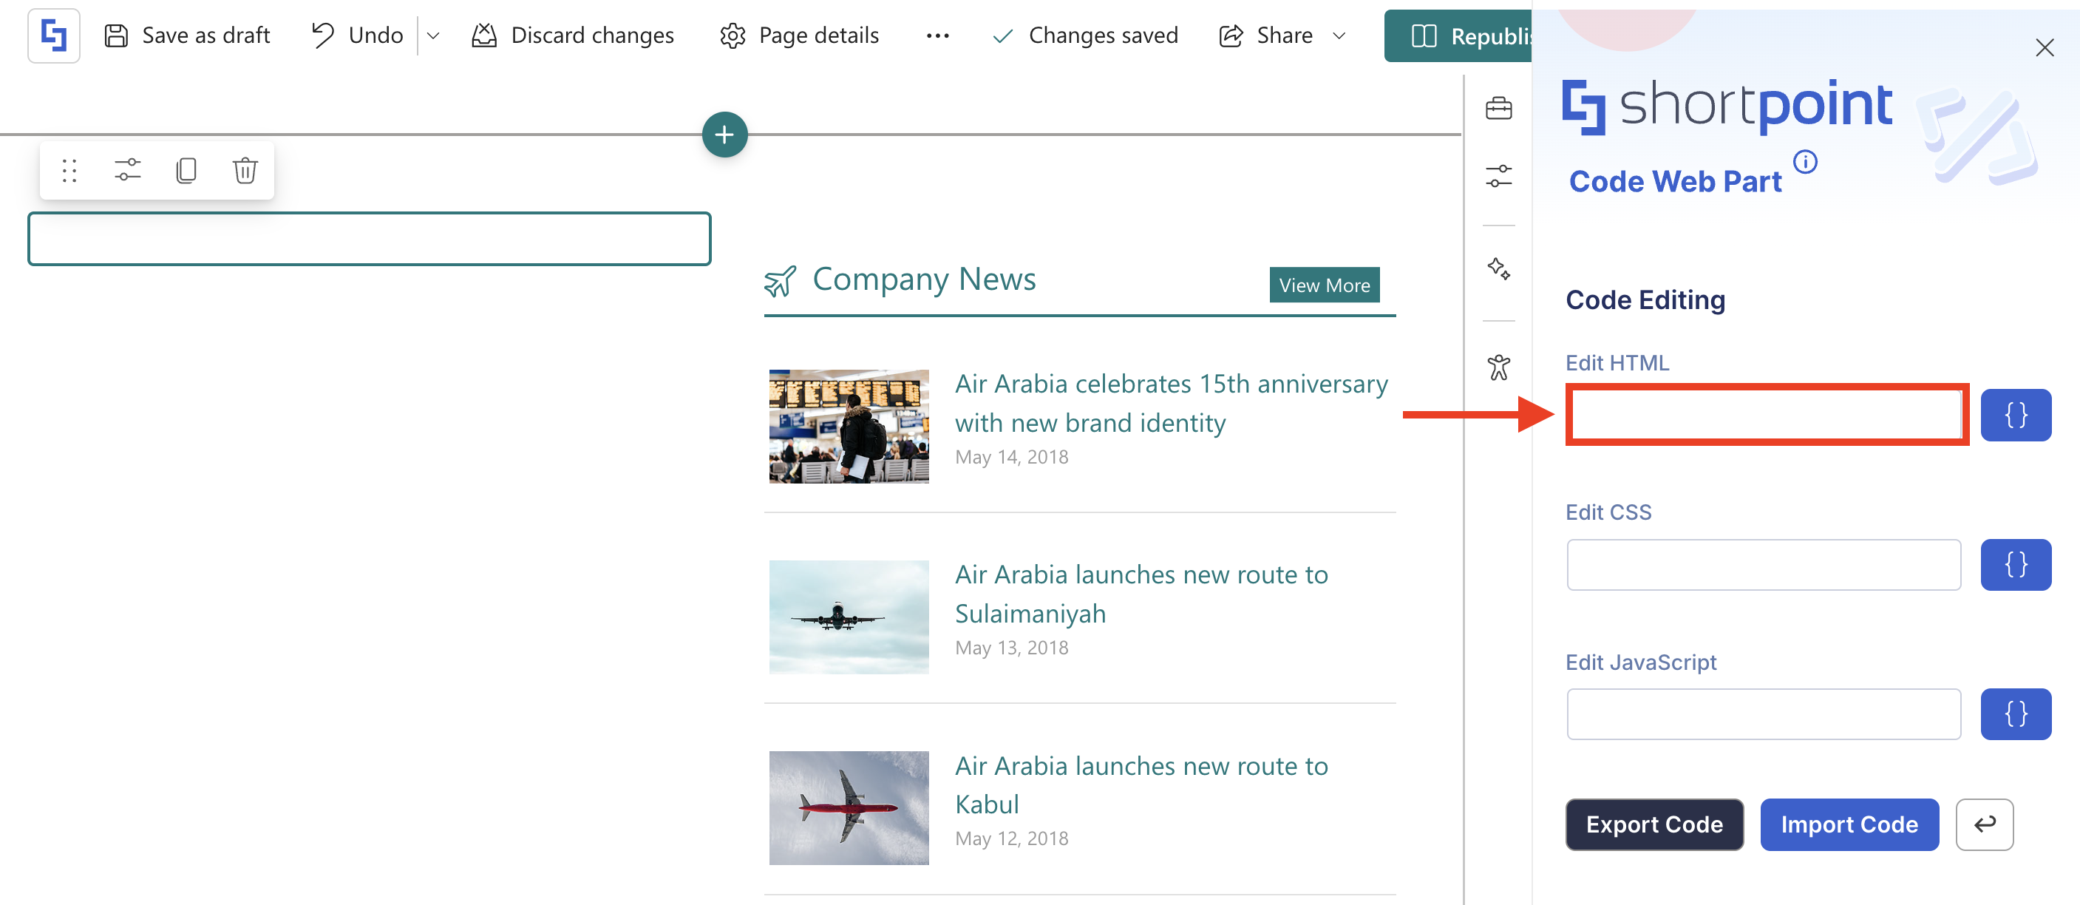Expand the Share dropdown chevron
2080x905 pixels.
point(1339,35)
